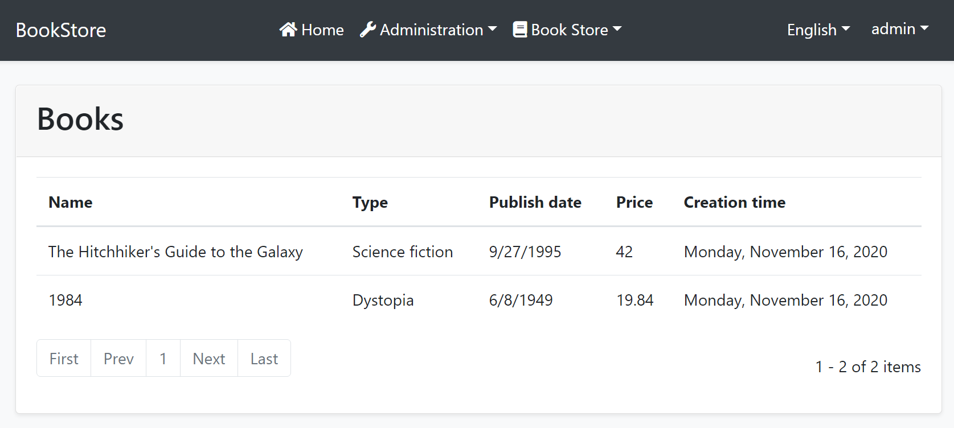The height and width of the screenshot is (428, 954).
Task: Click the Book Store book icon
Action: pos(519,30)
